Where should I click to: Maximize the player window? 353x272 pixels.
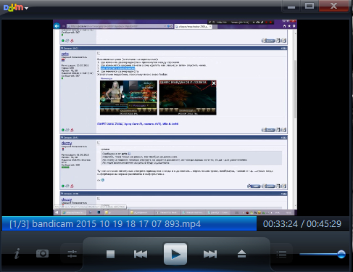pos(310,6)
